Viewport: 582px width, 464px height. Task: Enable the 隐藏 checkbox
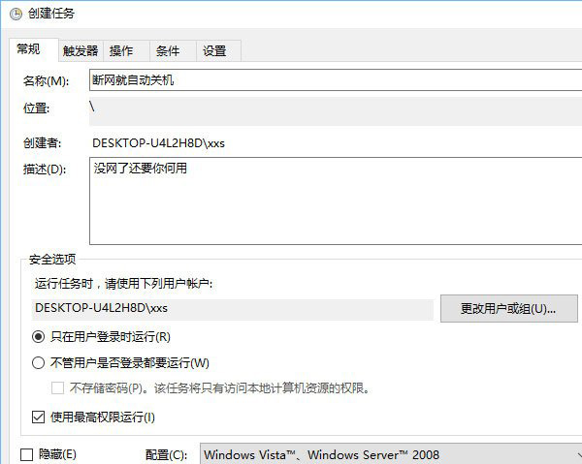click(x=27, y=454)
